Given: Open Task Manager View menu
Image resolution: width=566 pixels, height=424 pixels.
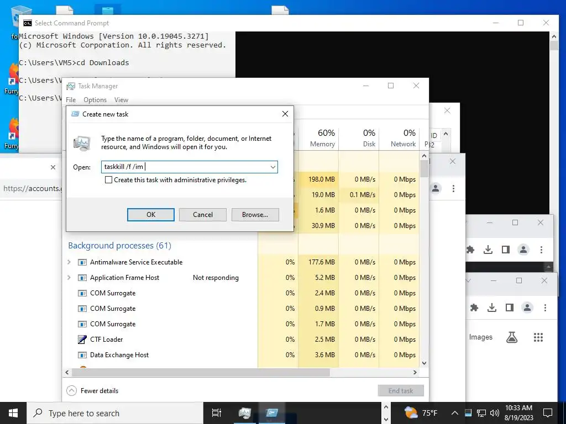Looking at the screenshot, I should [121, 100].
